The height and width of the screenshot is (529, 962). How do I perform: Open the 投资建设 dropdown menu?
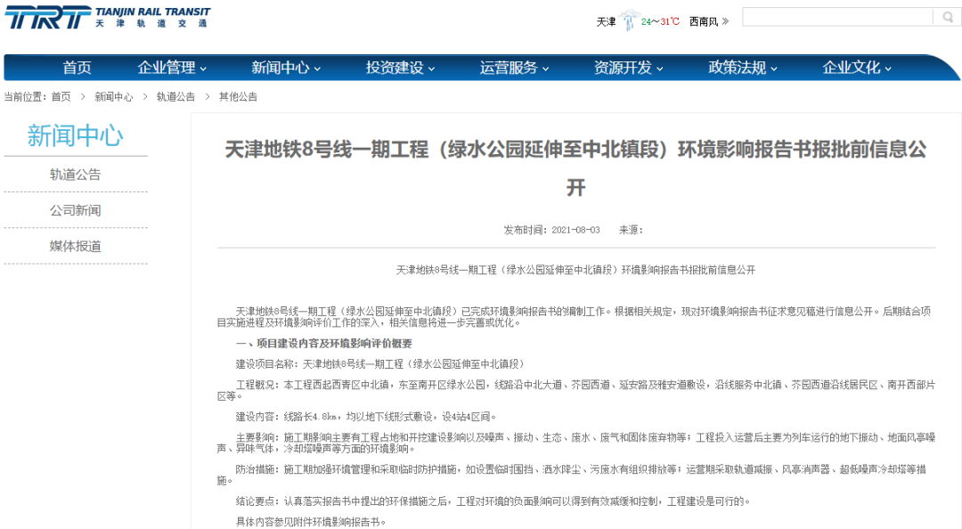tap(395, 67)
